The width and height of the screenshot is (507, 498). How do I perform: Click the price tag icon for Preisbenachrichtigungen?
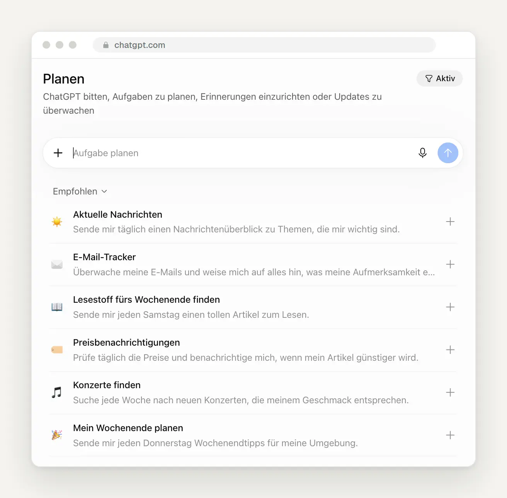pos(57,350)
